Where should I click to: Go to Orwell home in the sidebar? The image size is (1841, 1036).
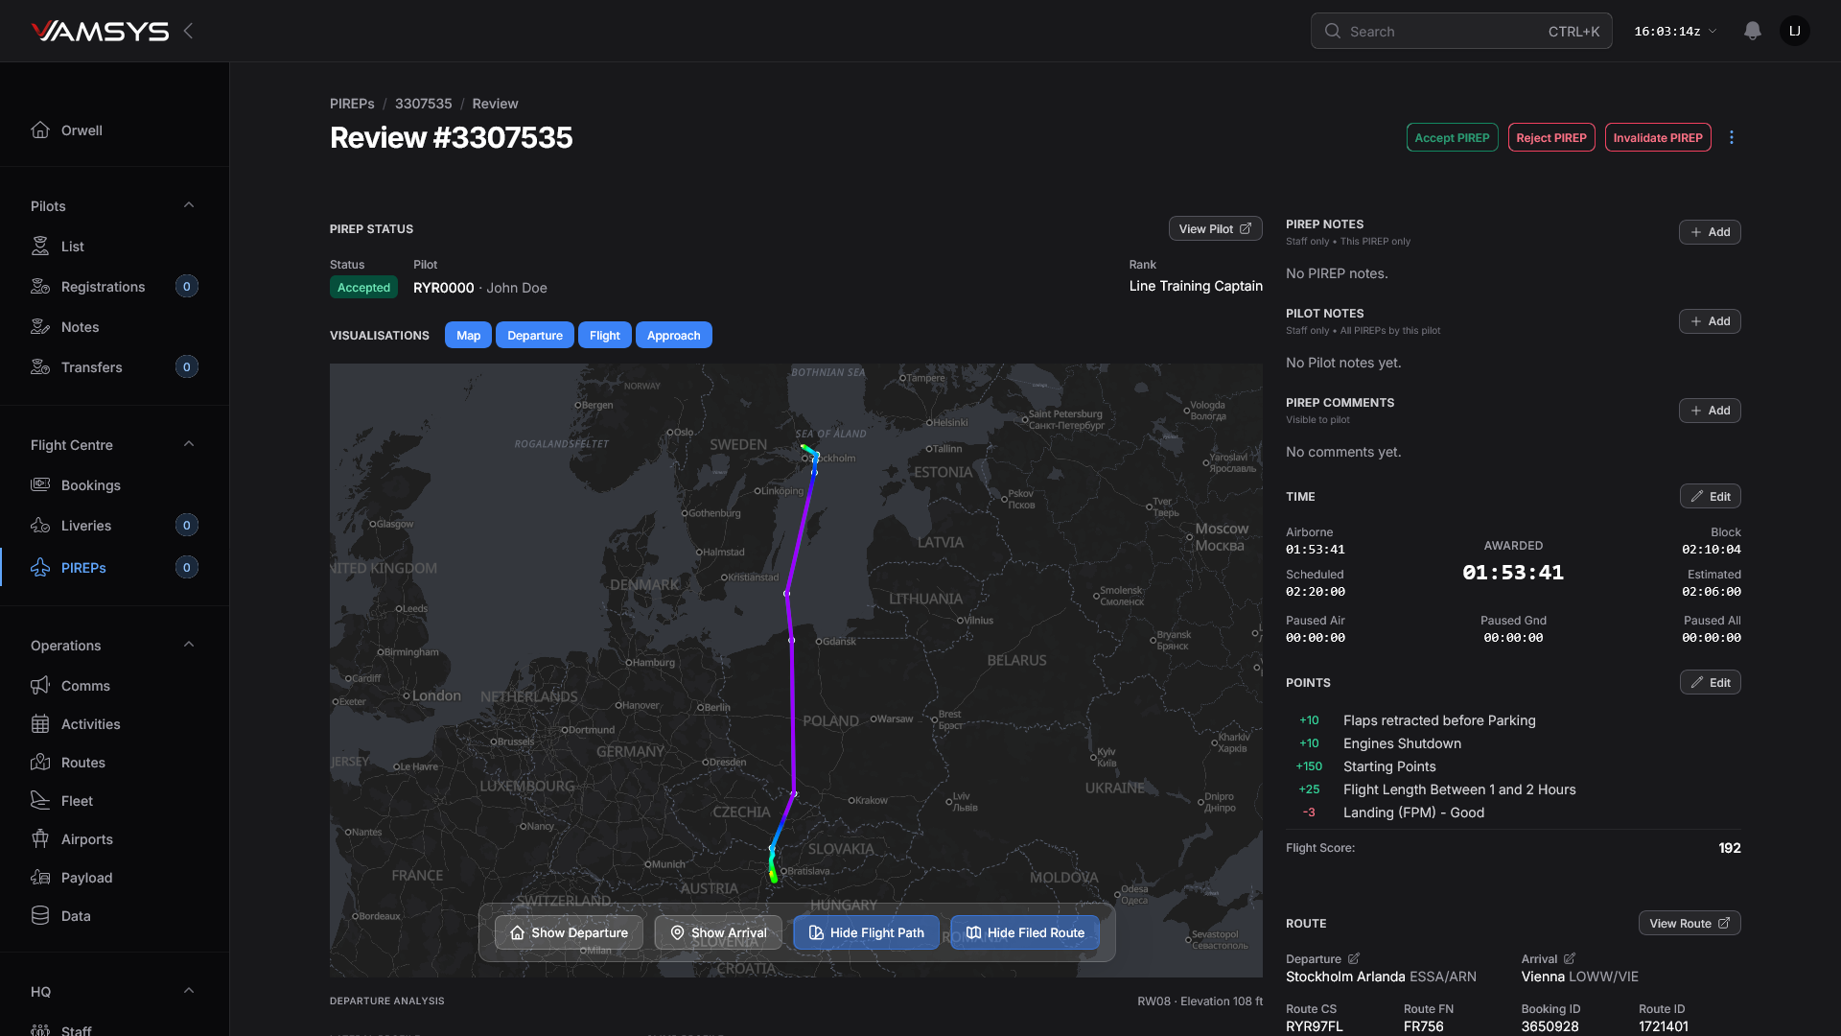82,130
